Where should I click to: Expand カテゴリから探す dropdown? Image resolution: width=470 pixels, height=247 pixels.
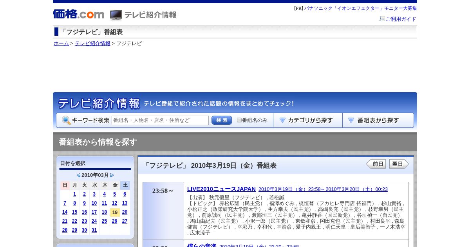[308, 120]
